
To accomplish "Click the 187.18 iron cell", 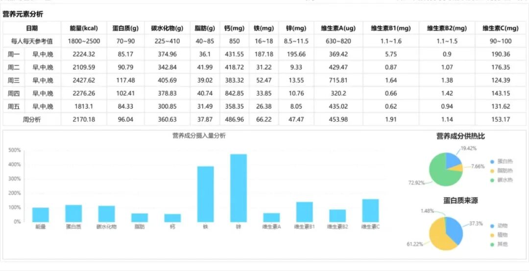I will pyautogui.click(x=264, y=54).
